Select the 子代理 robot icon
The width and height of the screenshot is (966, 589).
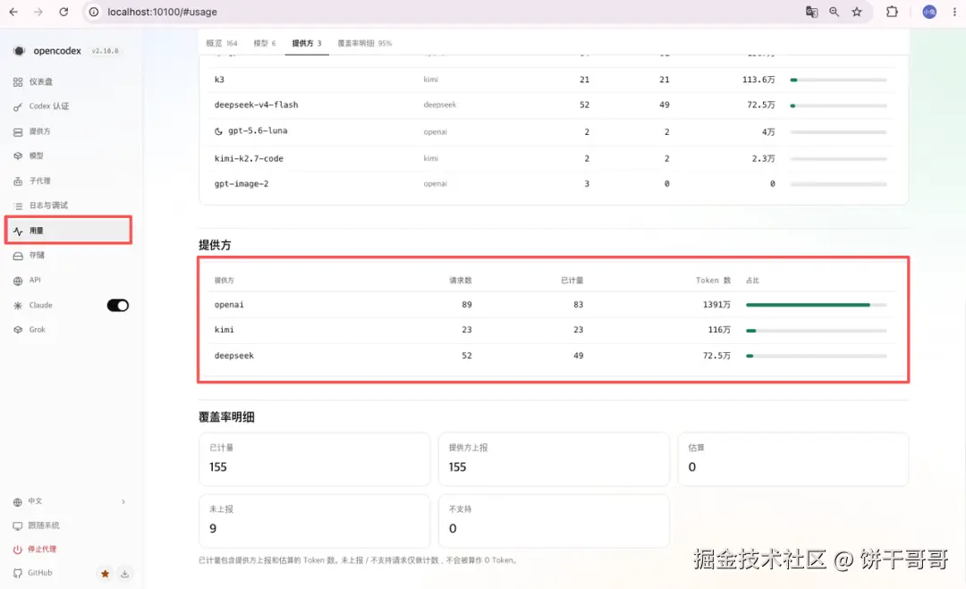coord(18,181)
